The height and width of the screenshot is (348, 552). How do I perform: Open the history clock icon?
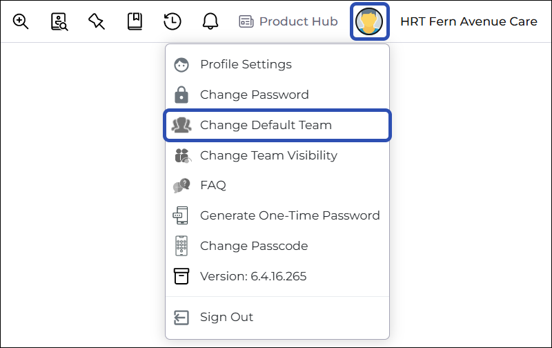pyautogui.click(x=172, y=21)
